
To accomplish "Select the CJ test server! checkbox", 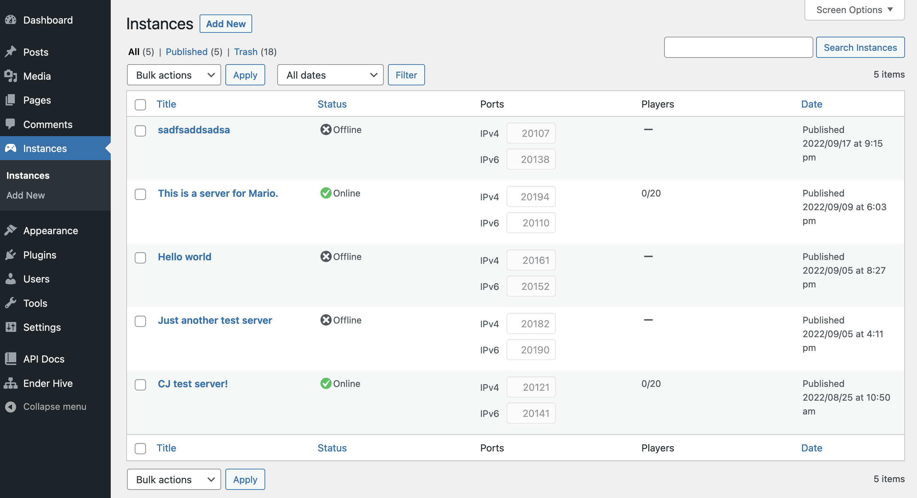I will [140, 385].
